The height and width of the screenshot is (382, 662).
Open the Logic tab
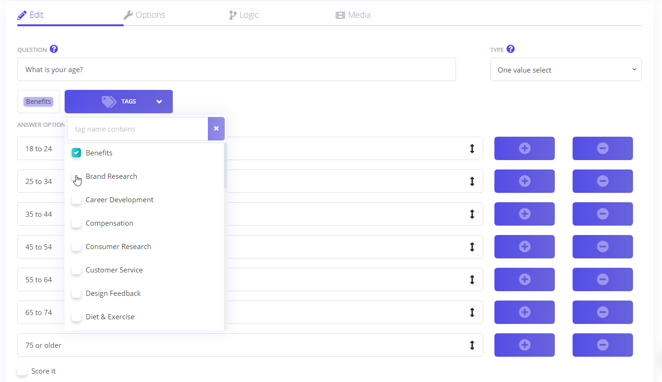tap(244, 15)
